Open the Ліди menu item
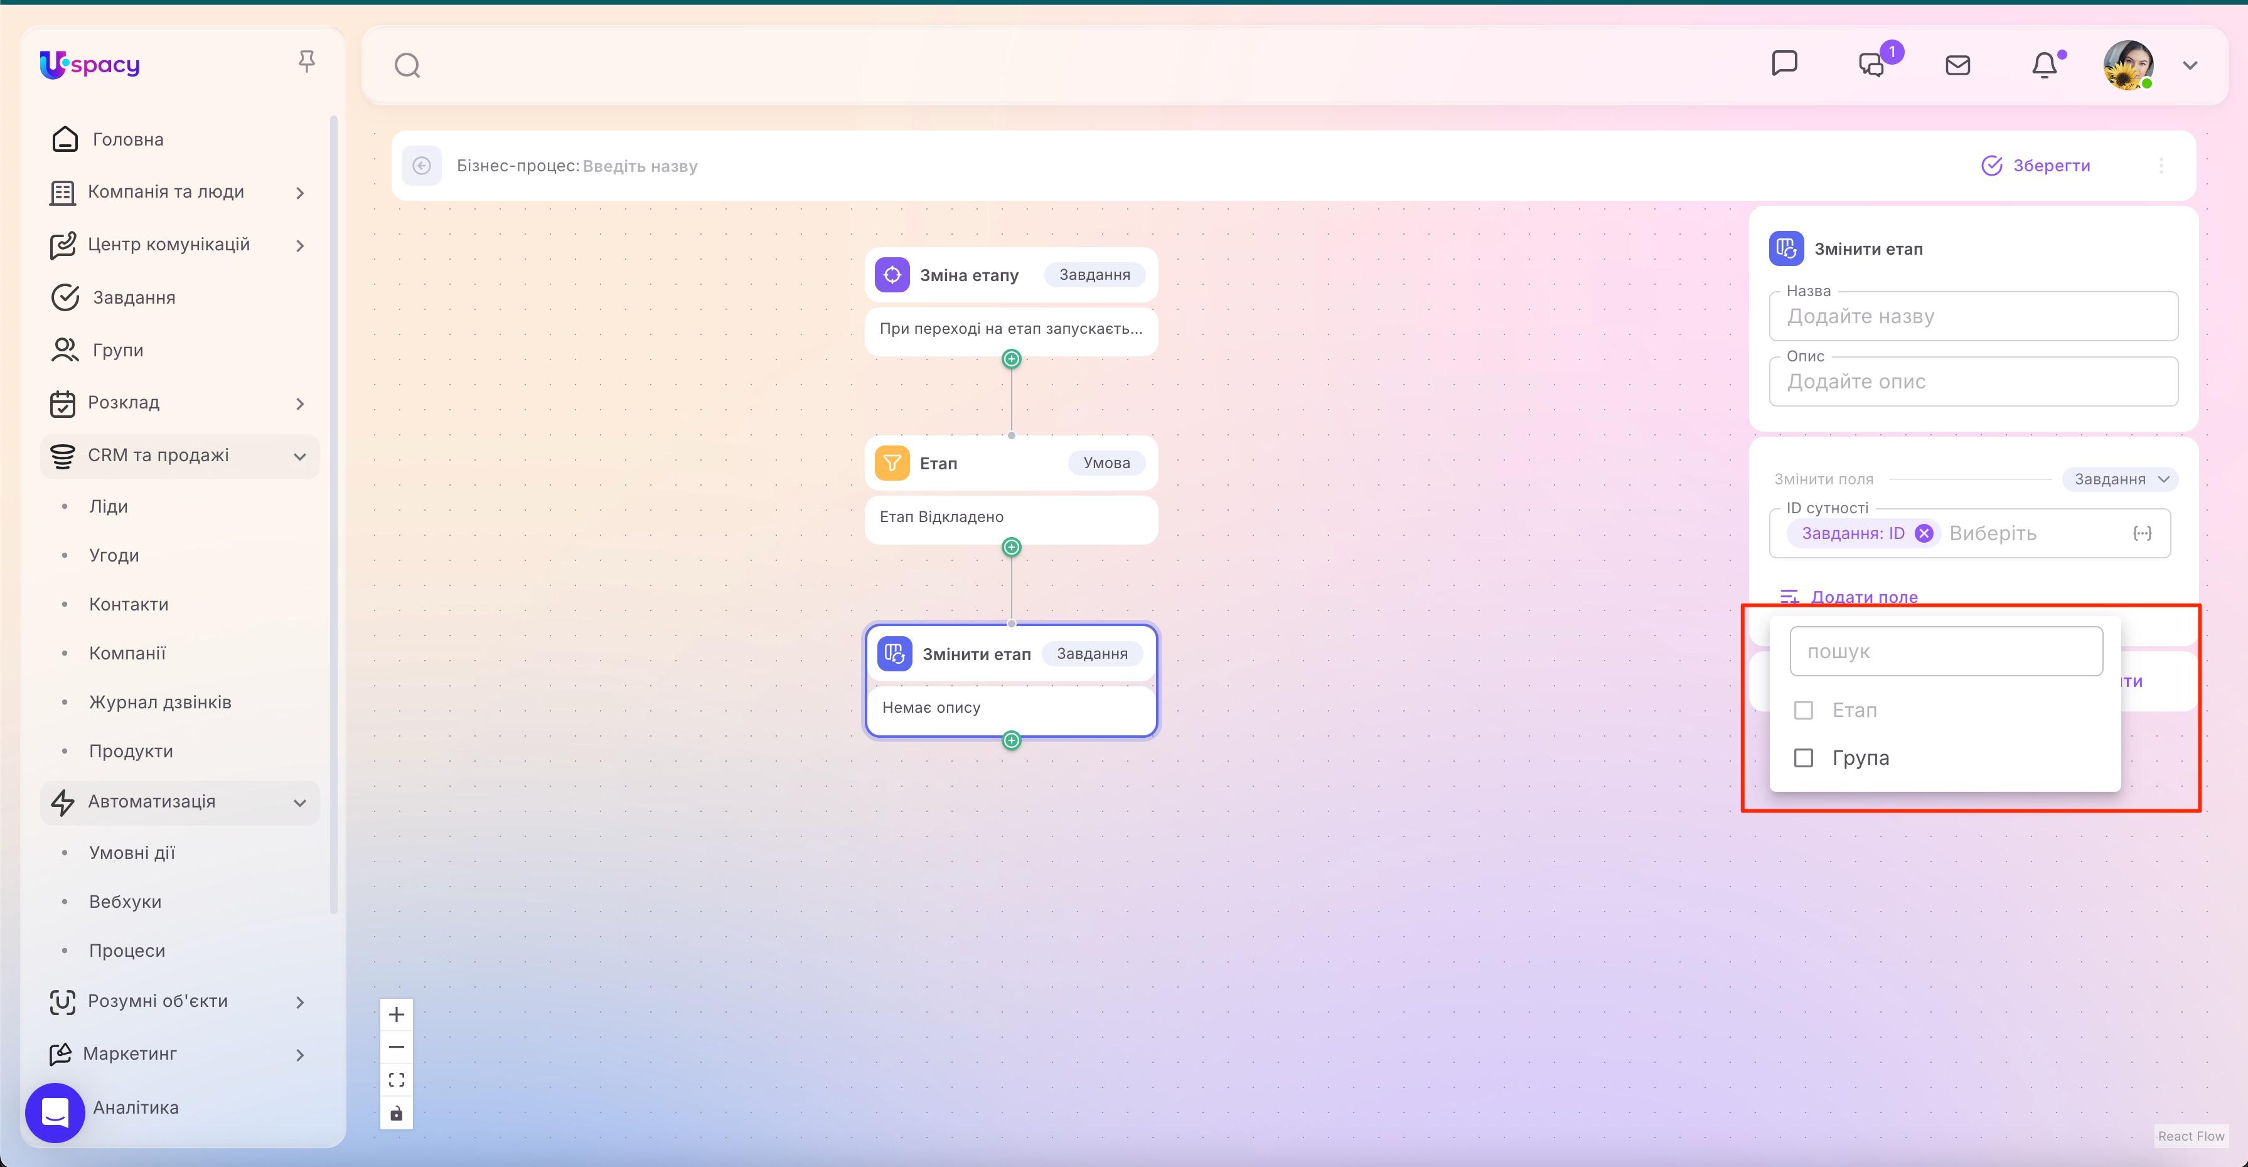Image resolution: width=2248 pixels, height=1167 pixels. (x=109, y=506)
